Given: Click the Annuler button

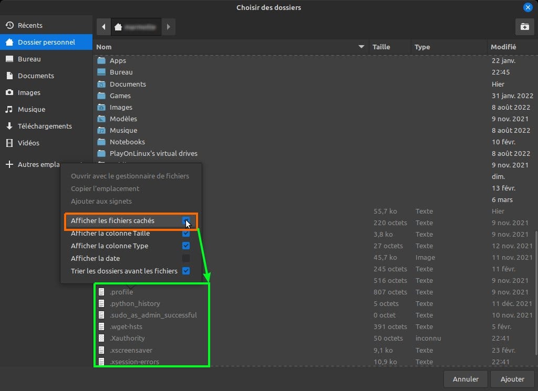Looking at the screenshot, I should (465, 379).
